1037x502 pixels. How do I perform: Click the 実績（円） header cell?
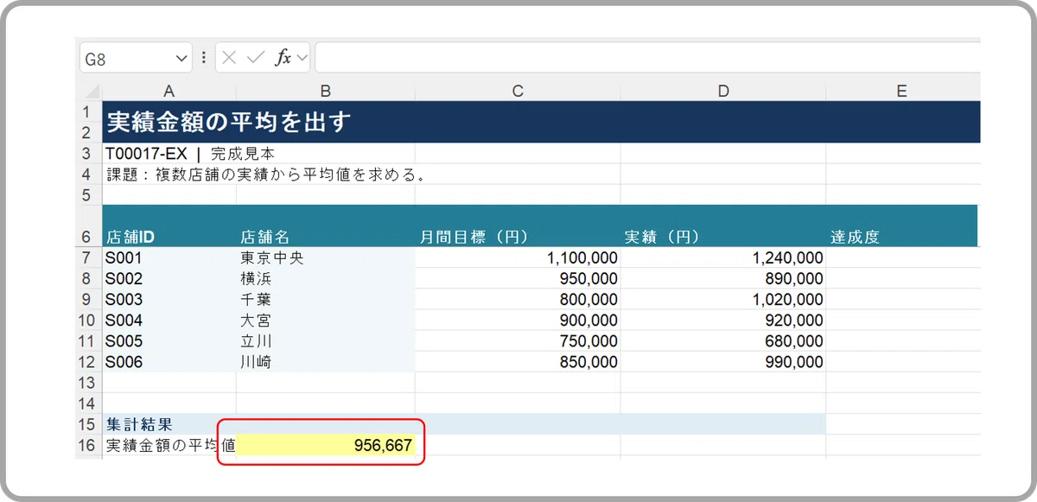pyautogui.click(x=723, y=226)
